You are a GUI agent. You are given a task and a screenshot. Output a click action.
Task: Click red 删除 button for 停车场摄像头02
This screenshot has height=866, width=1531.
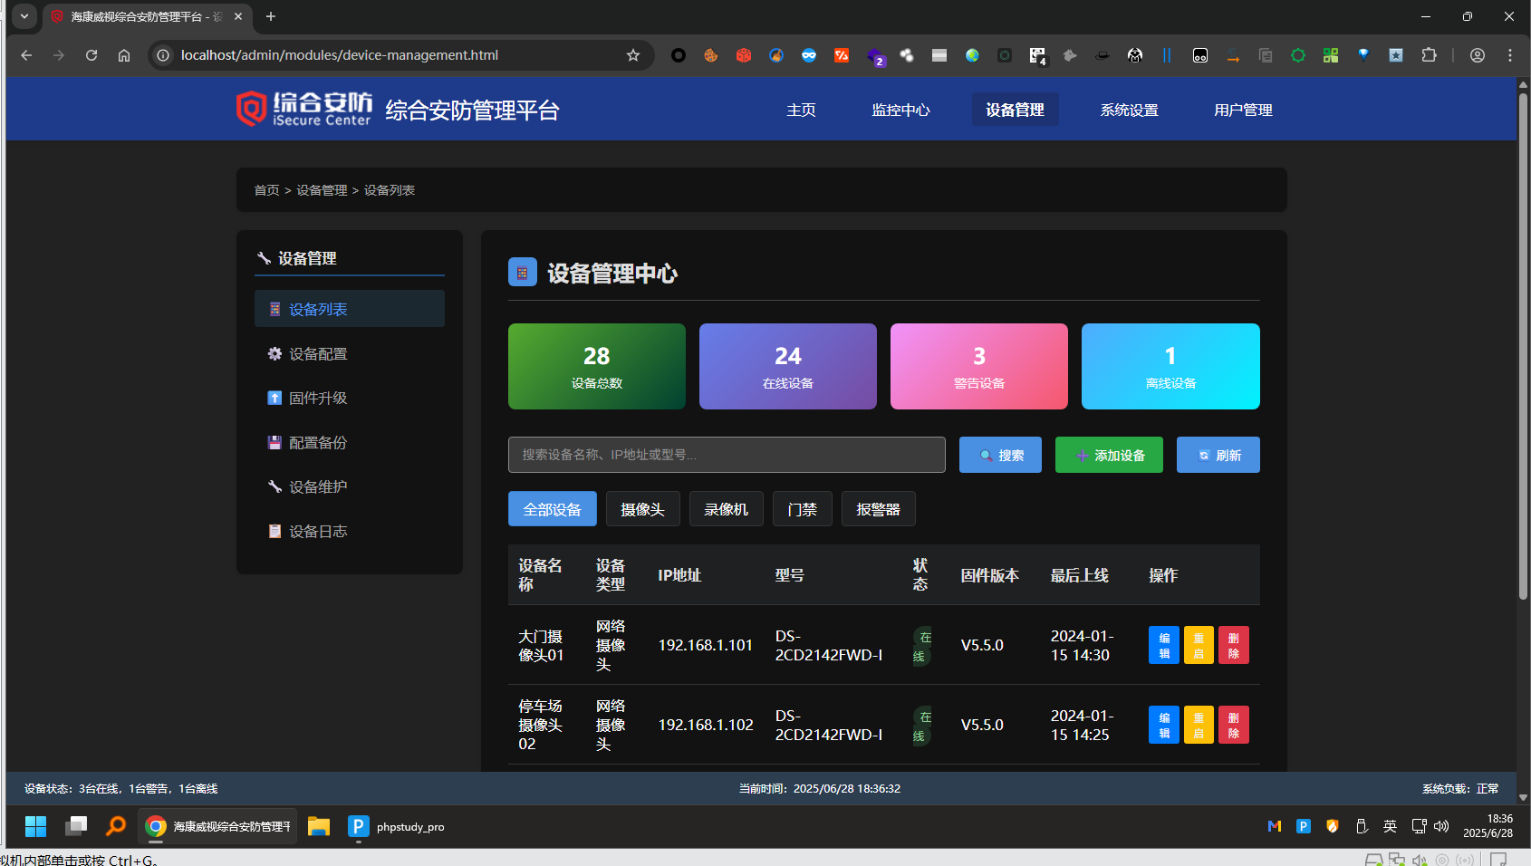click(x=1233, y=725)
